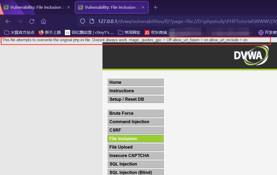The width and height of the screenshot is (277, 175).
Task: Open the 回忆飘如雪 c0ny1's bookmark
Action: (x=89, y=32)
